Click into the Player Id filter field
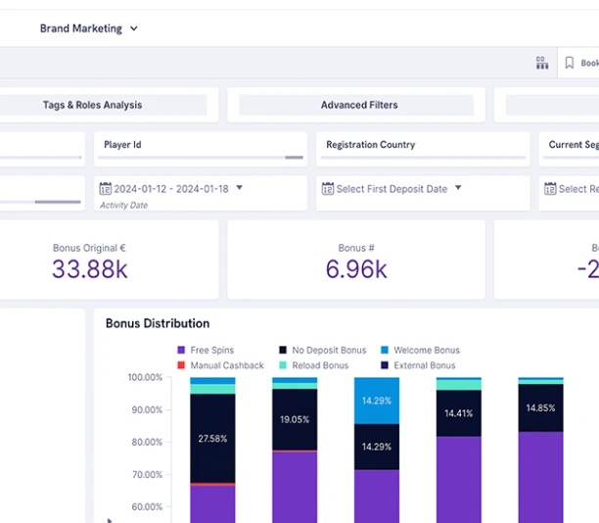This screenshot has width=599, height=523. [203, 149]
